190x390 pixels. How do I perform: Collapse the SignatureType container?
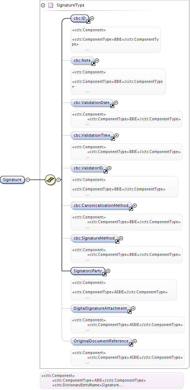[x=43, y=5]
